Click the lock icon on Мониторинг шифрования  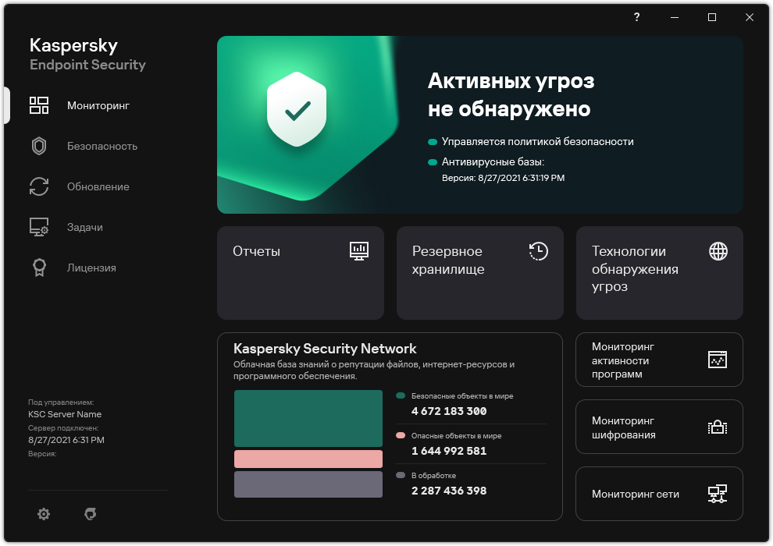[718, 427]
